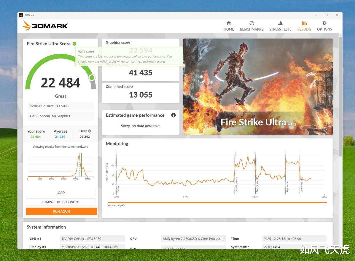This screenshot has width=355, height=261.
Task: Click the Time field 2025-12-25 15:10
Action: tap(294, 239)
